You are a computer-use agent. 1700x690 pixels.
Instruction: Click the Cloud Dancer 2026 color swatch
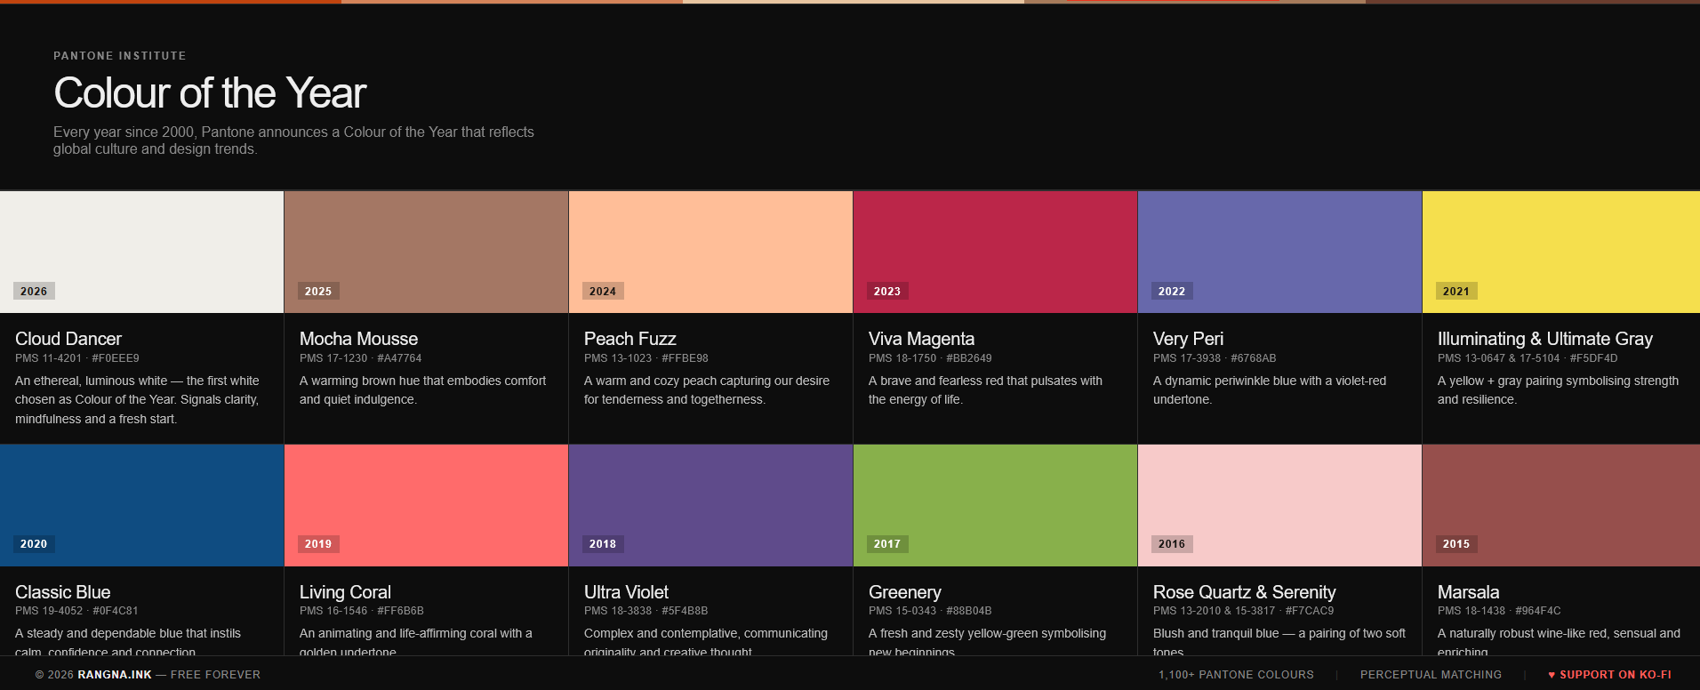pyautogui.click(x=142, y=253)
